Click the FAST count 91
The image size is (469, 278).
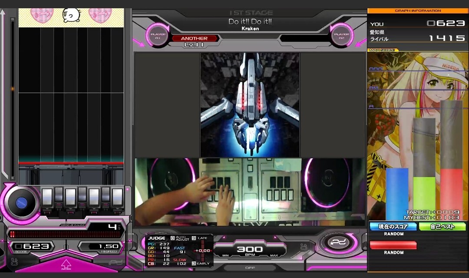pos(183,252)
